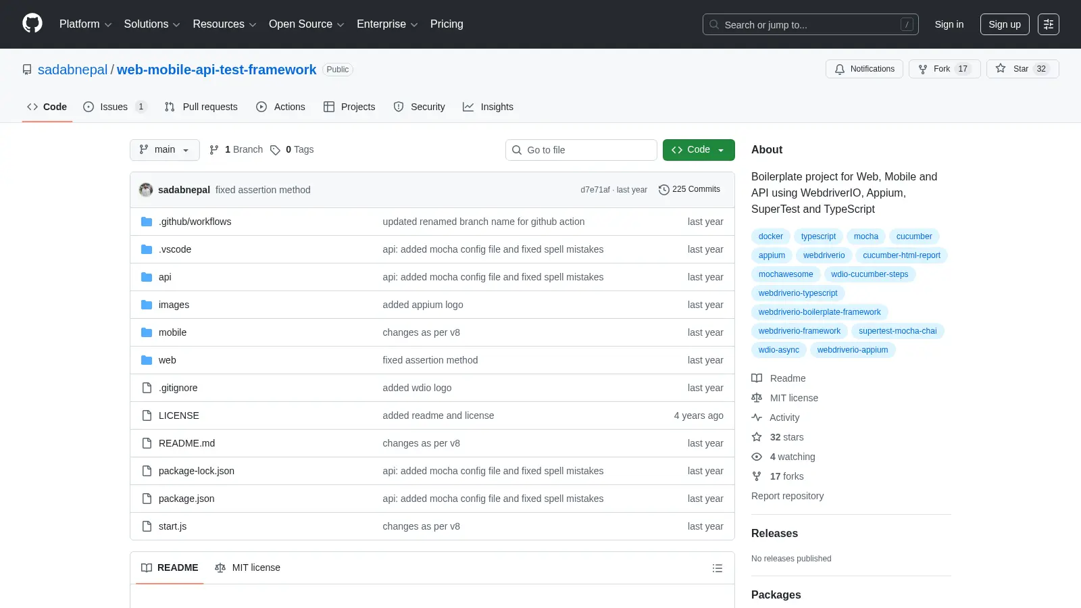Click the package.json file icon
The height and width of the screenshot is (608, 1081).
coord(147,499)
